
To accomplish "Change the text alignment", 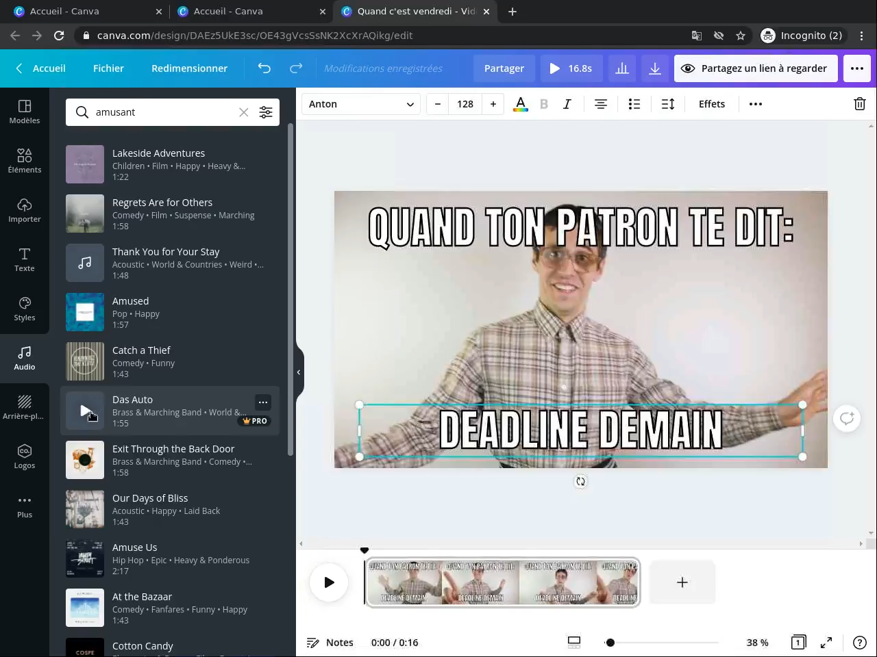I will [x=601, y=104].
